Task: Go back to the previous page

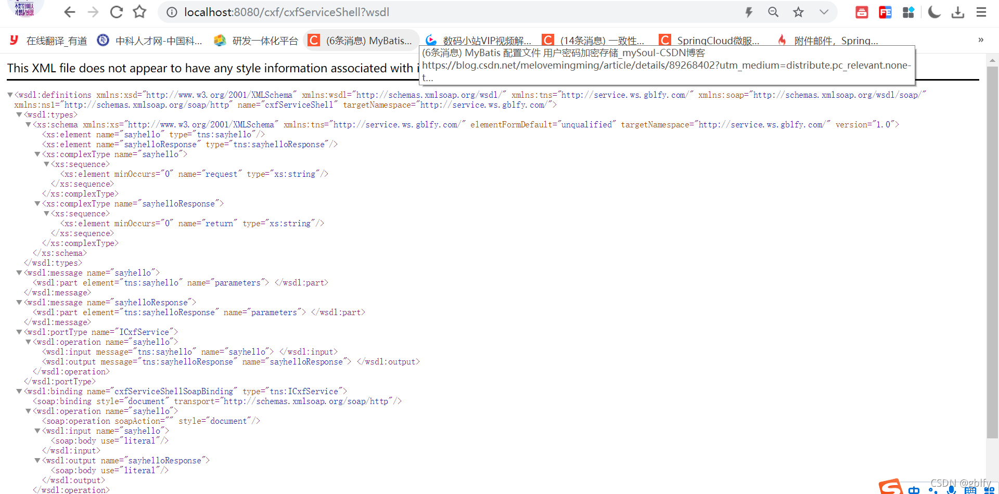Action: (x=69, y=12)
